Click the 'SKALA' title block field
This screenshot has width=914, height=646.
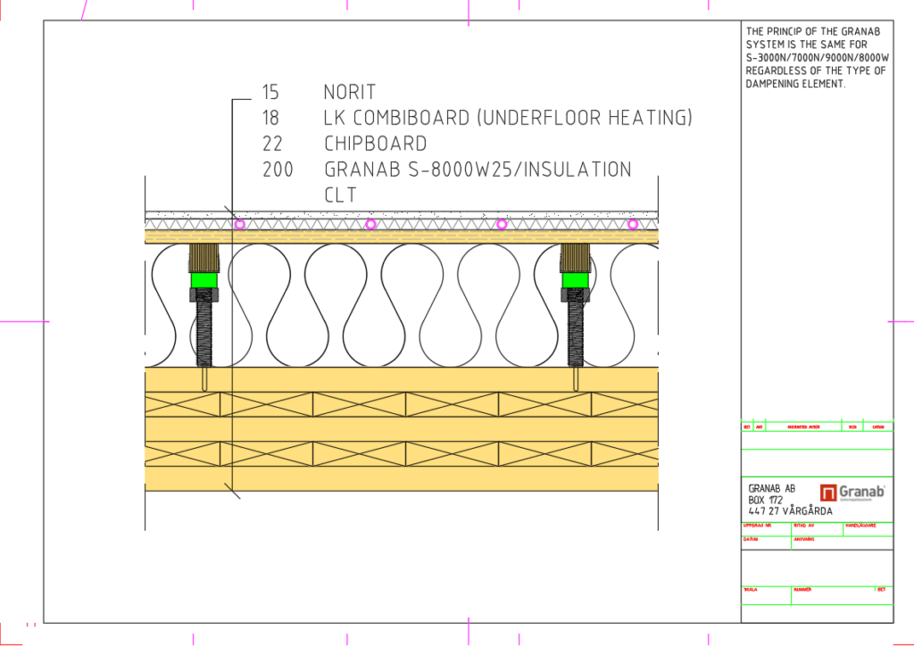pos(766,596)
